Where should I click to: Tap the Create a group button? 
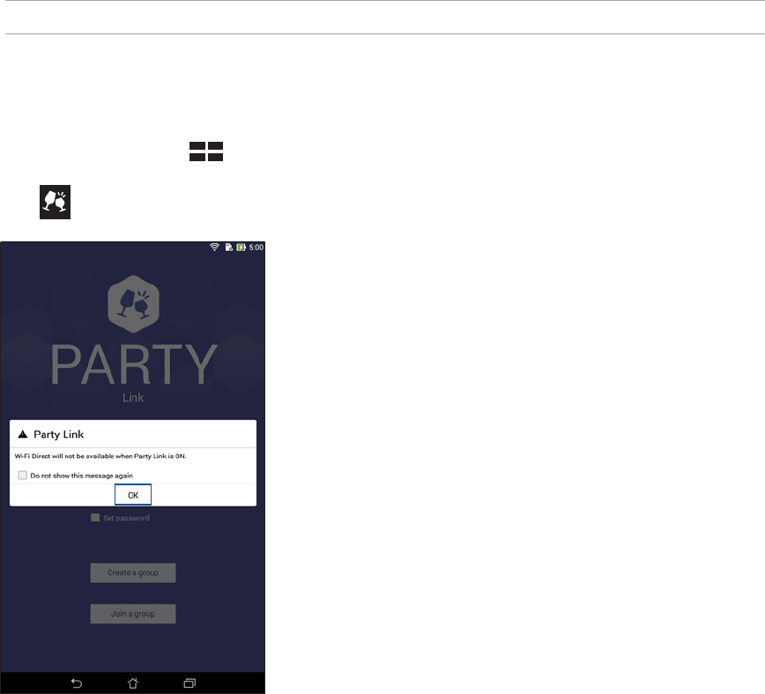pos(133,572)
